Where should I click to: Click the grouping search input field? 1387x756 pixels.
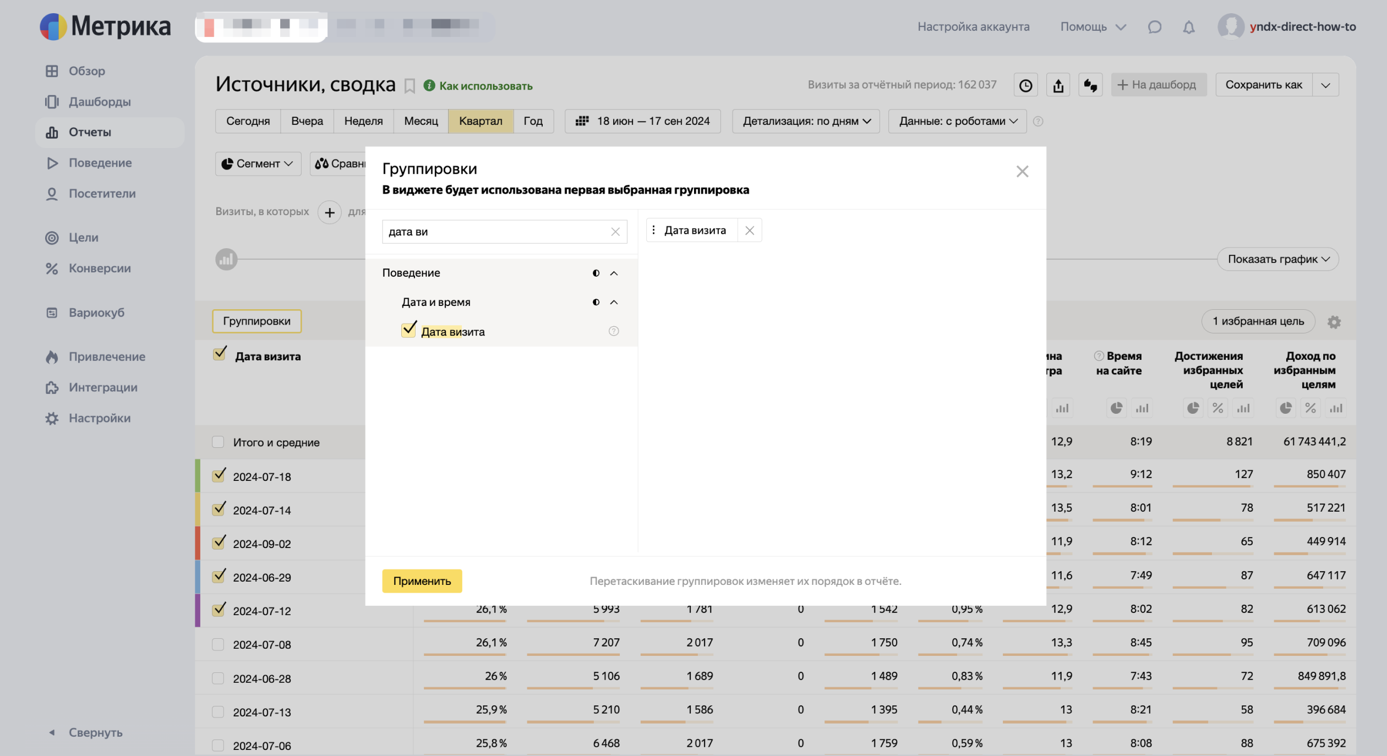click(495, 232)
